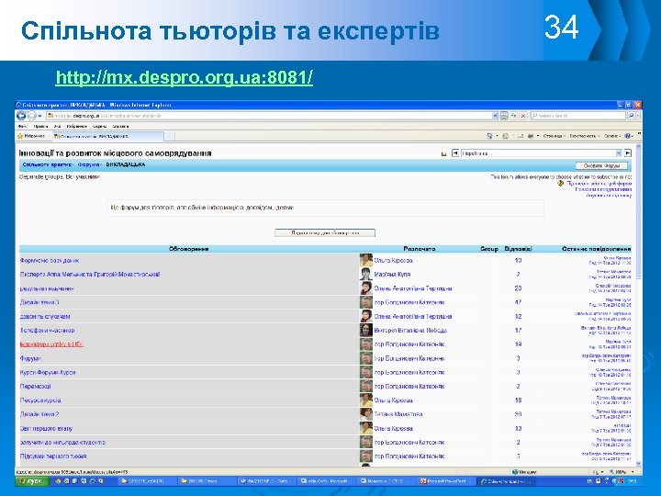Image resolution: width=661 pixels, height=496 pixels.
Task: Click the IE search box field
Action: point(578,116)
